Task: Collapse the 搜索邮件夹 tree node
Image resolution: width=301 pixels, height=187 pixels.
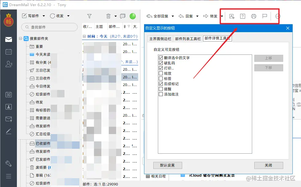Action: pos(21,39)
